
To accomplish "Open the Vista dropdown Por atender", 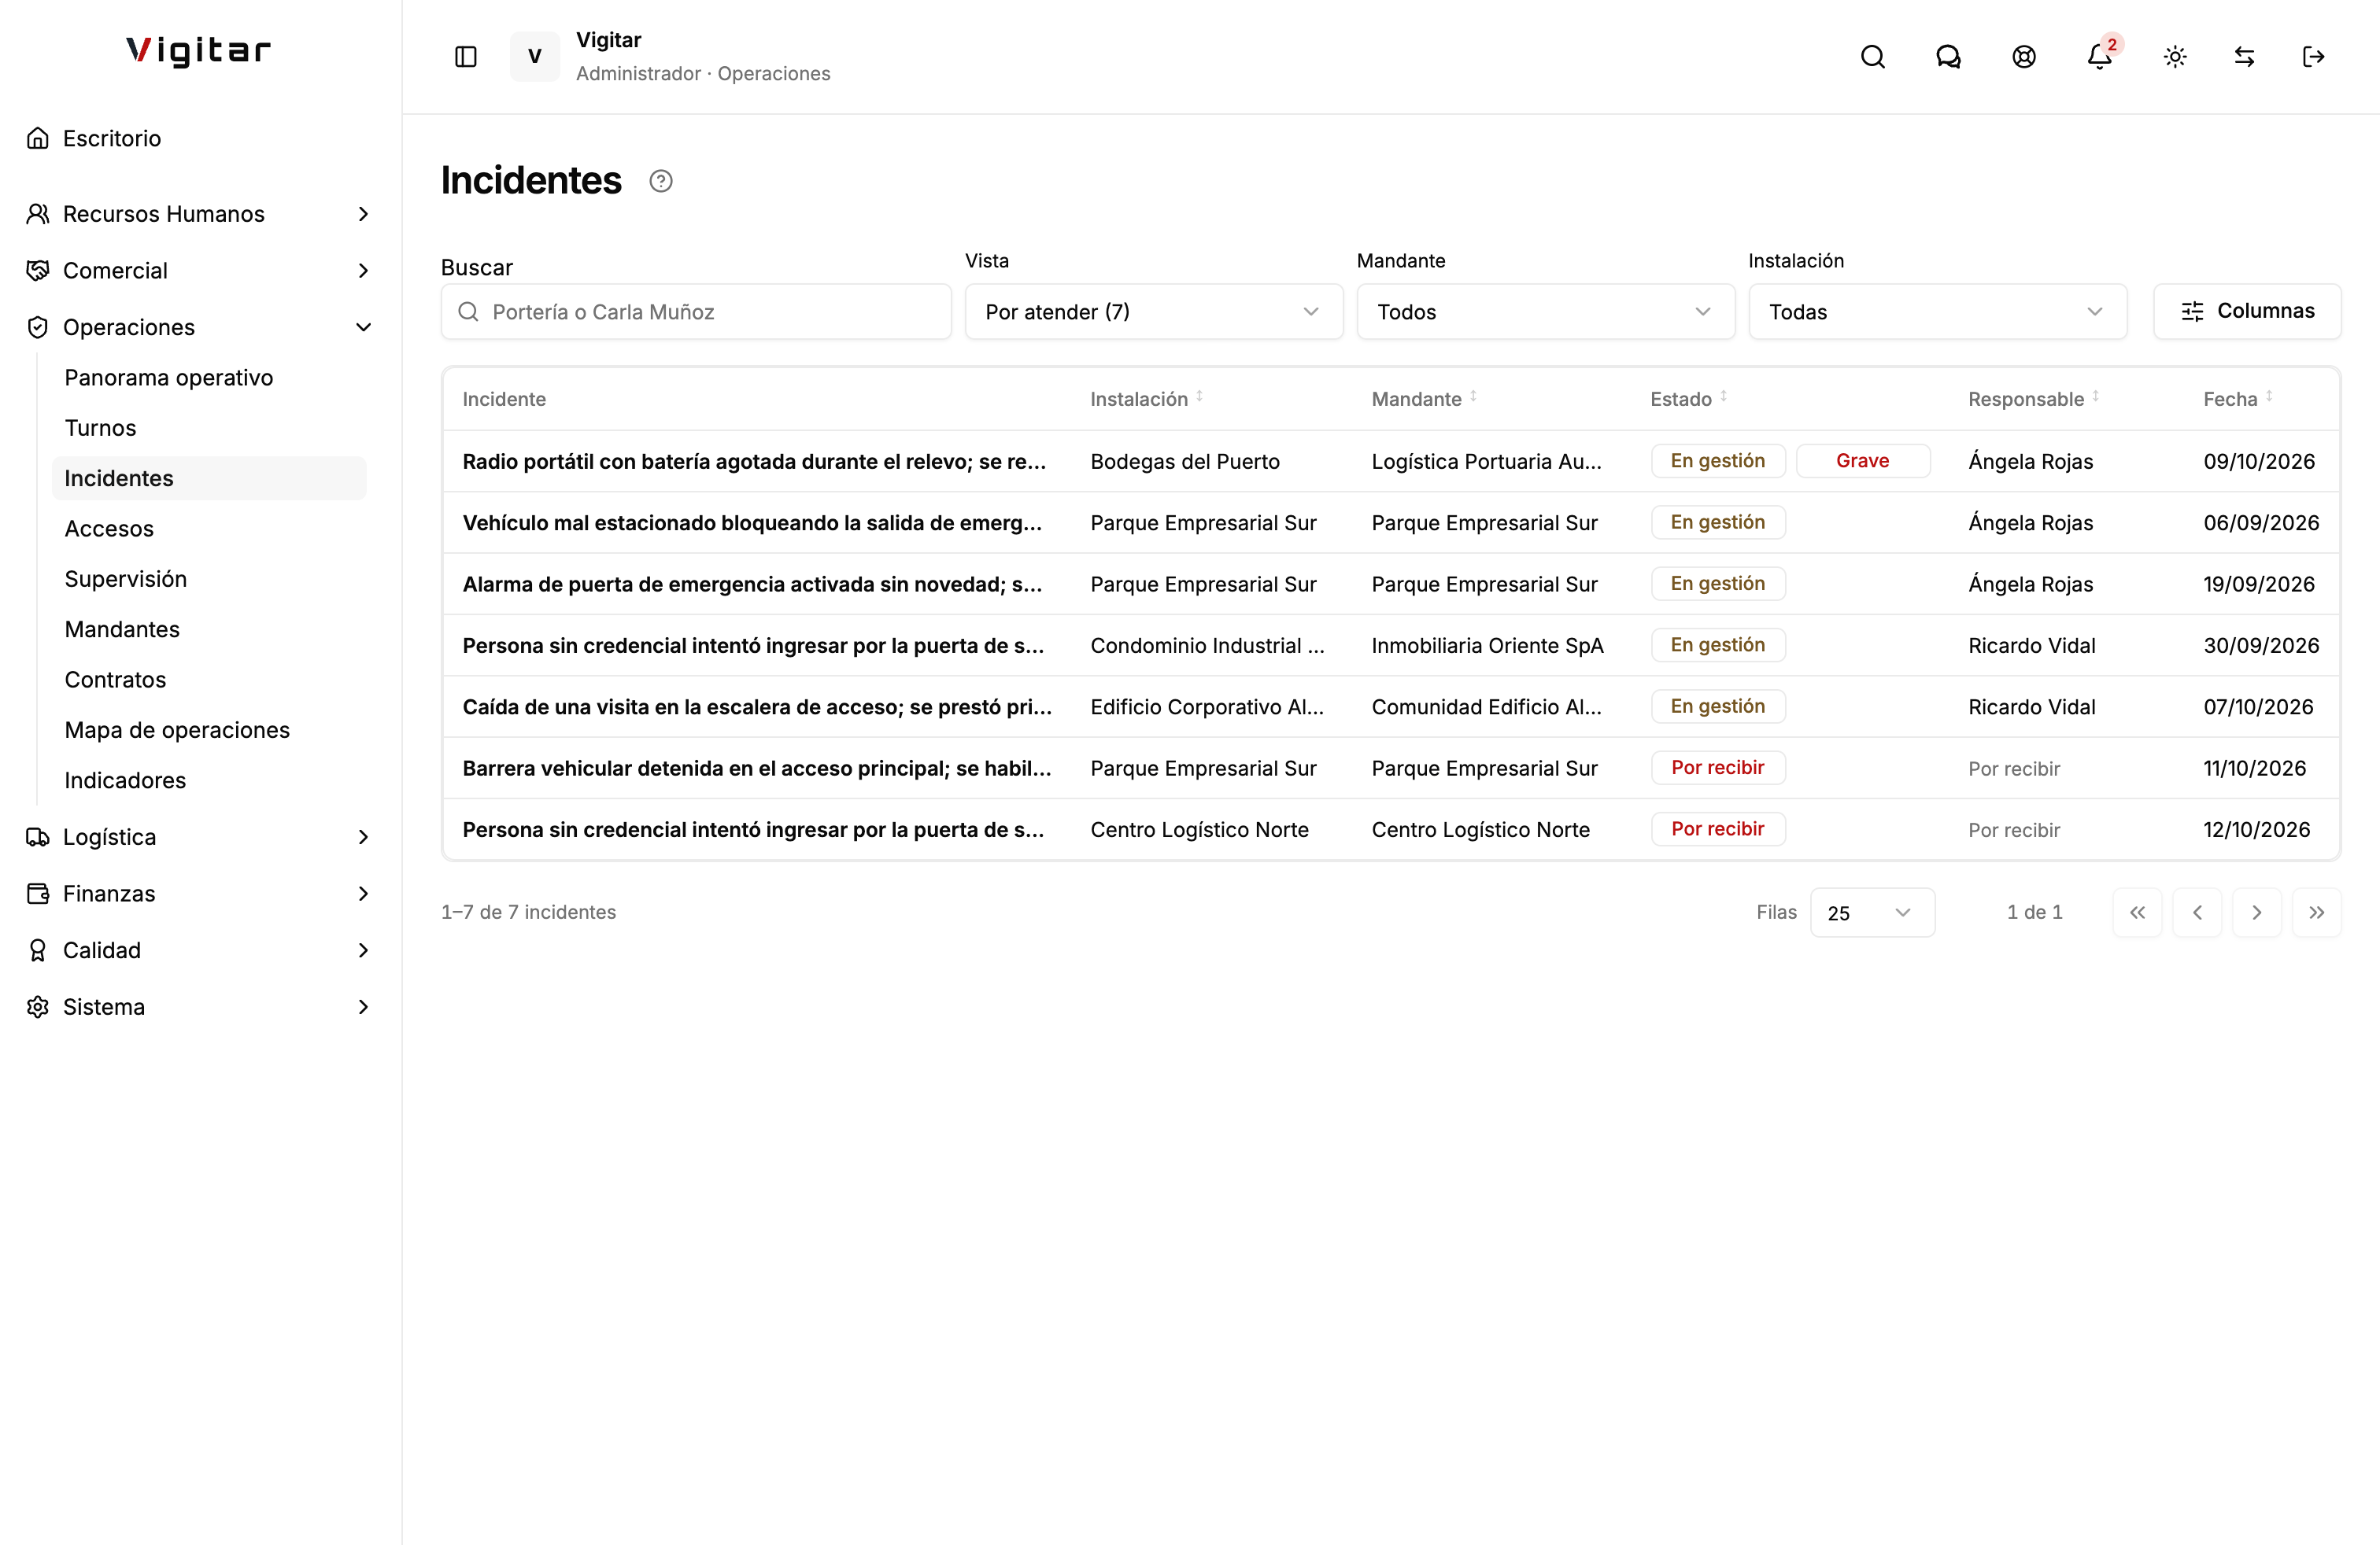I will 1153,312.
